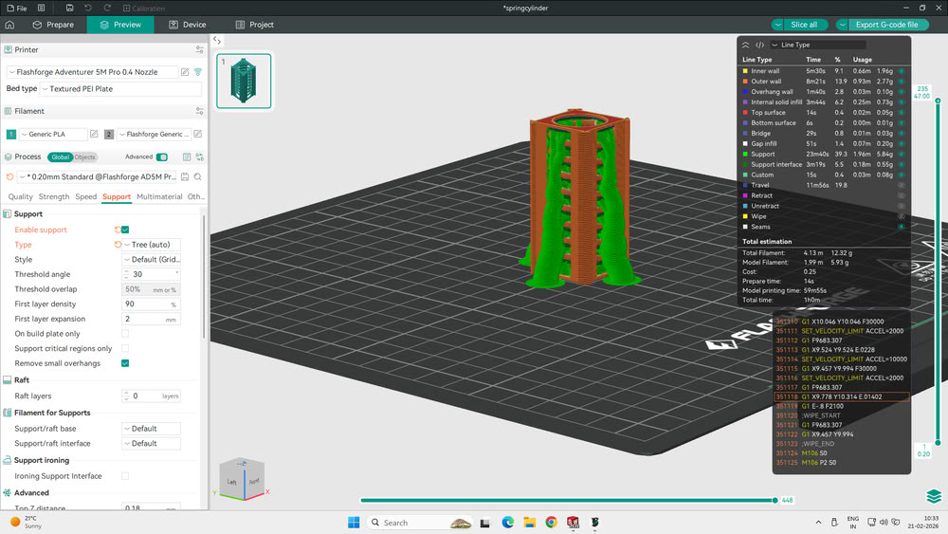948x534 pixels.
Task: Click the Export G-code file button
Action: tap(887, 25)
